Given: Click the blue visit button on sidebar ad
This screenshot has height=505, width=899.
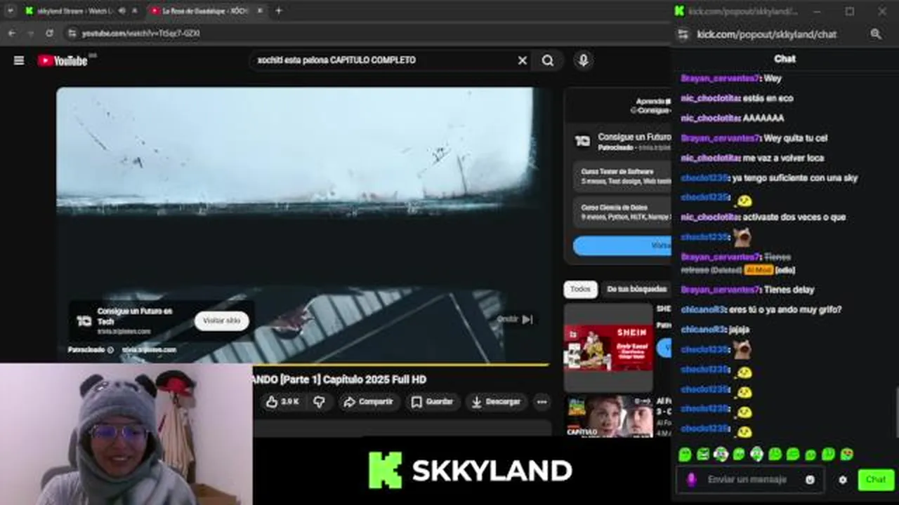Looking at the screenshot, I should (x=622, y=245).
